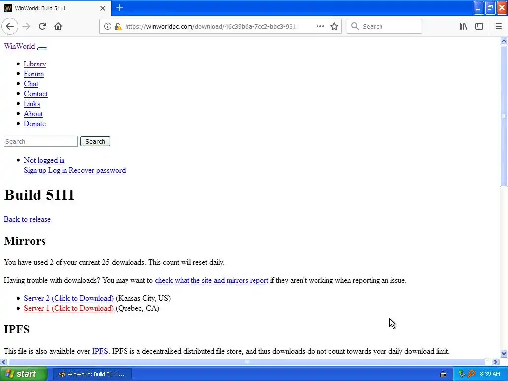508x381 pixels.
Task: Click the WinWorld site logo link
Action: 19,46
